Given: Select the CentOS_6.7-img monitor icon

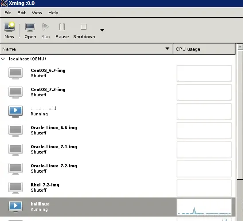Looking at the screenshot, I should coord(16,73).
